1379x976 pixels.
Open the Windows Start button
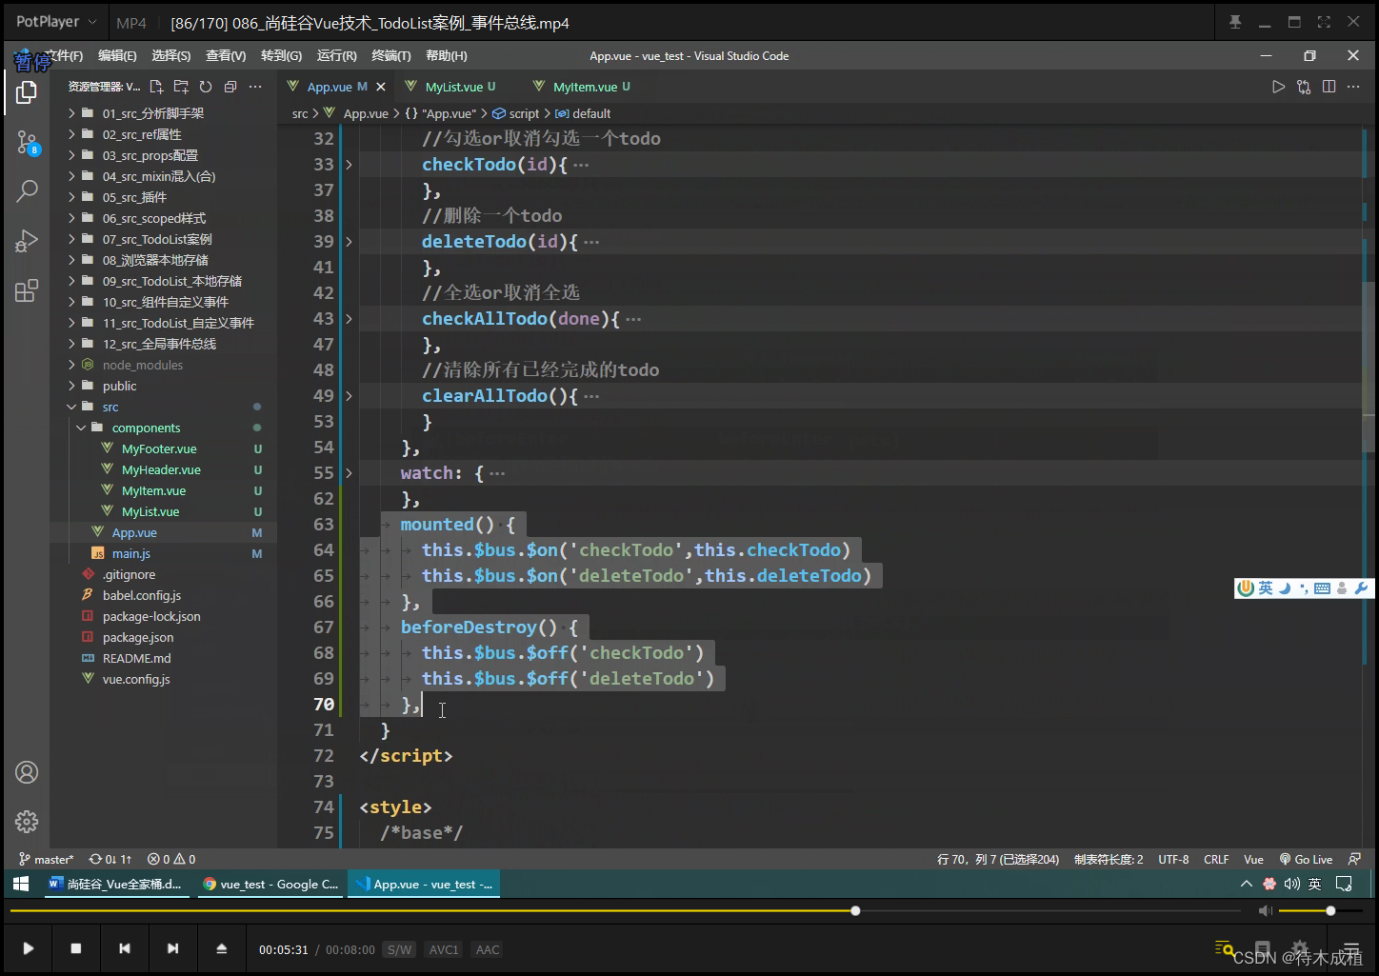coord(21,884)
